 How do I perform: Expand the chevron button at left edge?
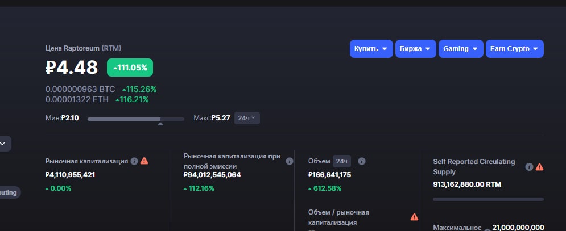pyautogui.click(x=3, y=144)
